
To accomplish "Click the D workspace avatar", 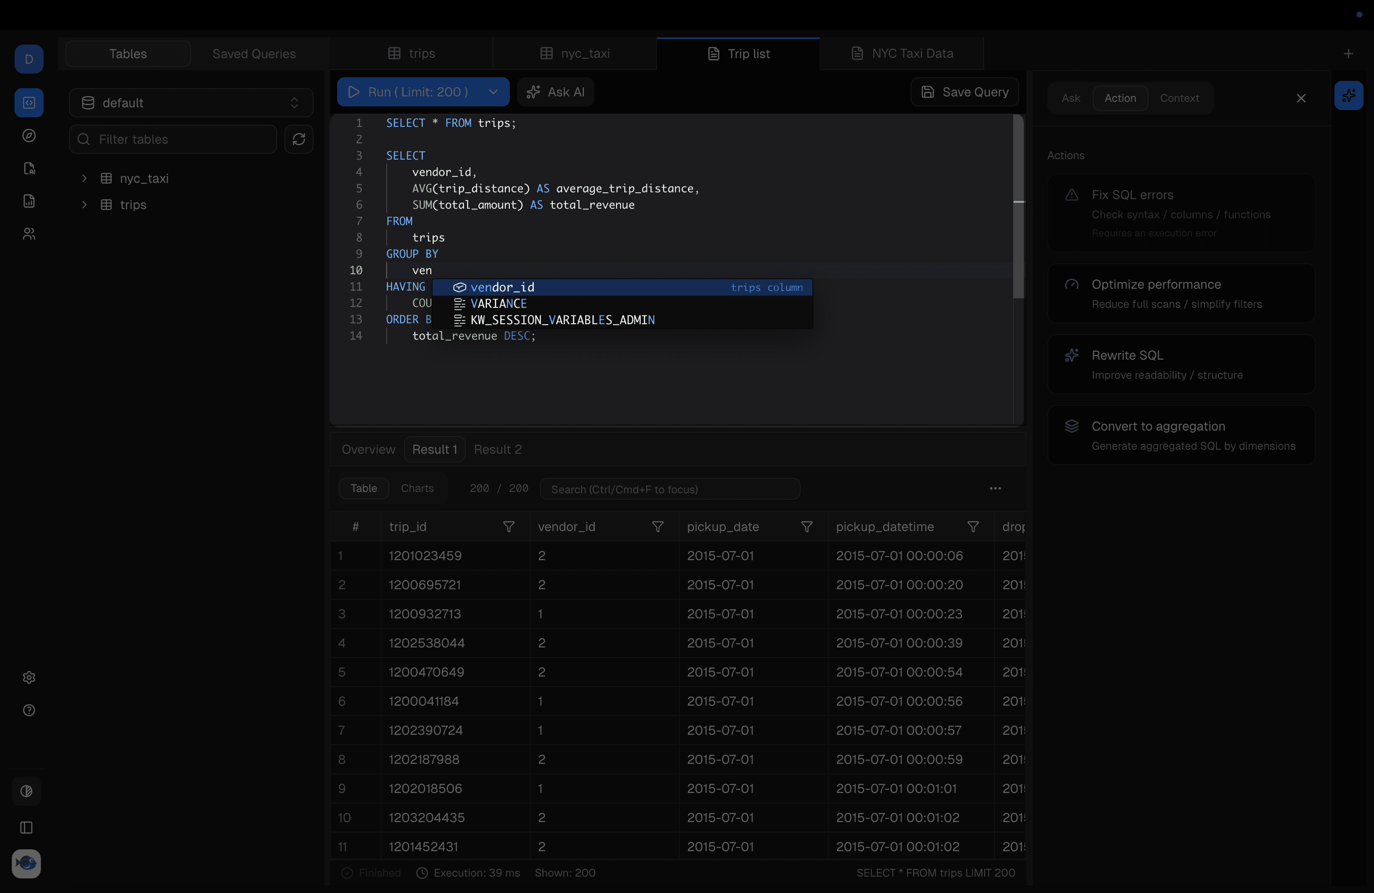I will pos(29,59).
